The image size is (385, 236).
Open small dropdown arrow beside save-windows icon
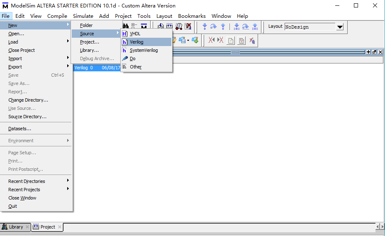188,40
